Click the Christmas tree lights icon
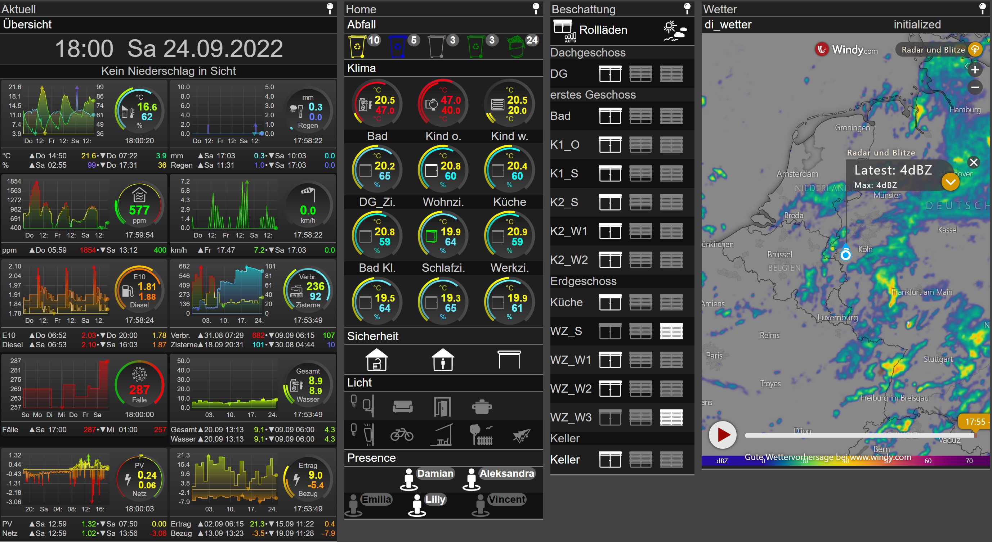 (x=522, y=435)
